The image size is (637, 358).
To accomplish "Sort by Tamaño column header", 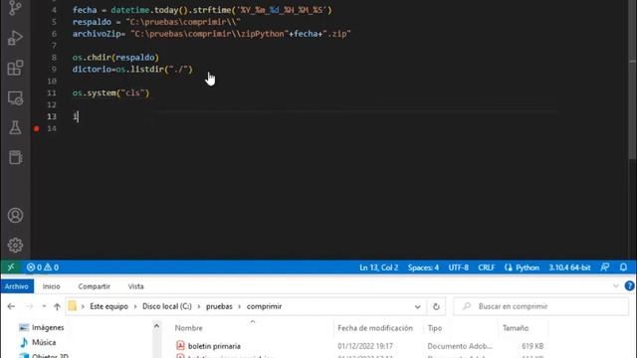I will (516, 328).
